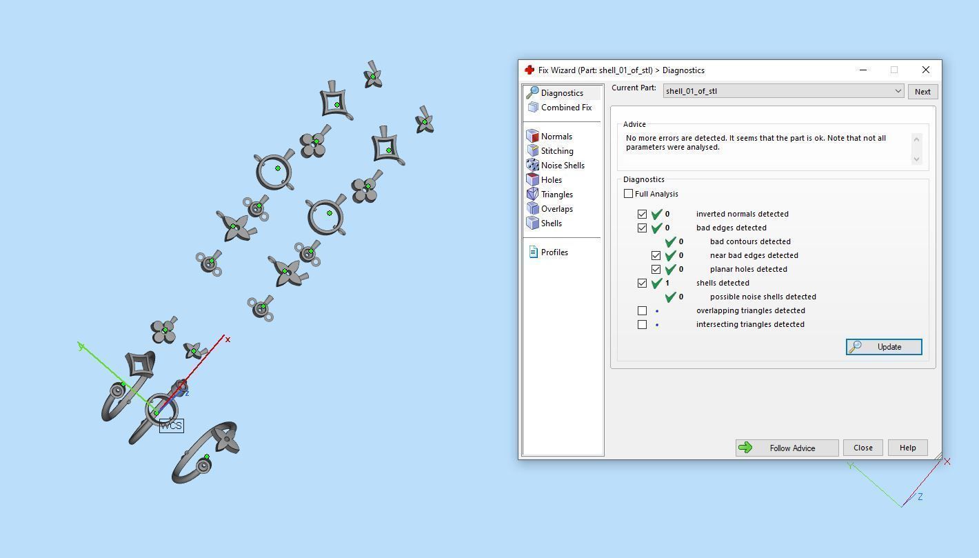The image size is (979, 558).
Task: Click the 'shells detected' count 1
Action: [667, 283]
